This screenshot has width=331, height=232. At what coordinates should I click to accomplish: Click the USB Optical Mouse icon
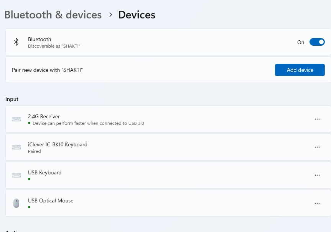[x=16, y=203]
